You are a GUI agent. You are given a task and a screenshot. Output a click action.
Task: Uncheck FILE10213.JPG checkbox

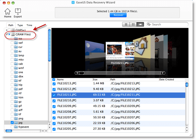[x=54, y=84]
